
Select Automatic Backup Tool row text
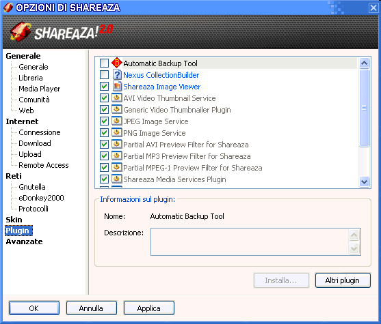pyautogui.click(x=160, y=63)
